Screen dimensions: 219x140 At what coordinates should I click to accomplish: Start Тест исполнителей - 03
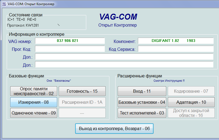[x=142, y=113]
